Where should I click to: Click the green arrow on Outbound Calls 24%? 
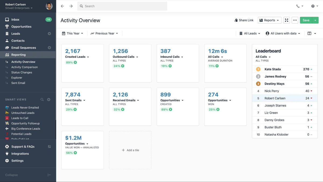click(122, 66)
